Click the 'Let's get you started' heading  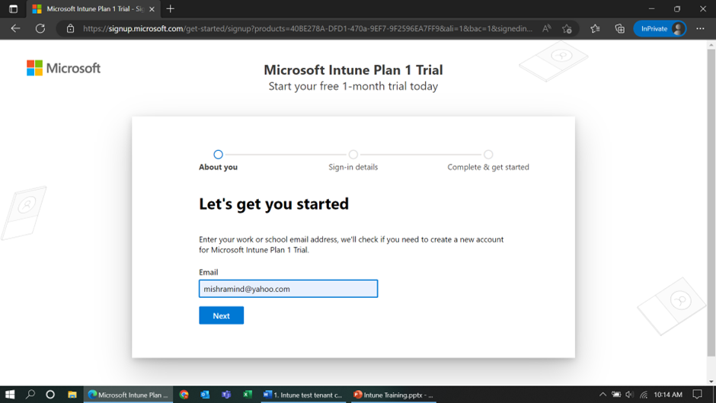click(x=273, y=203)
